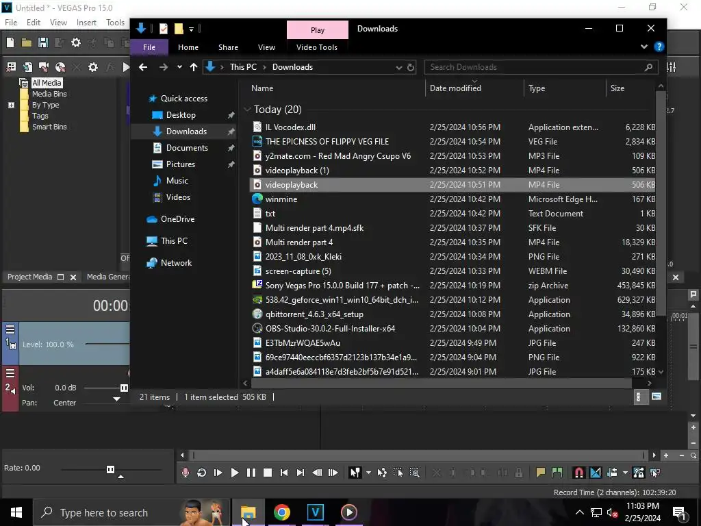Open the File menu in Explorer
This screenshot has width=701, height=526.
(x=149, y=47)
